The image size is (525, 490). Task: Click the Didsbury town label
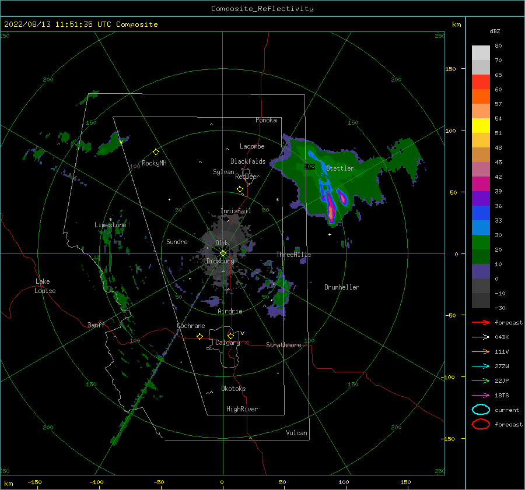[220, 261]
